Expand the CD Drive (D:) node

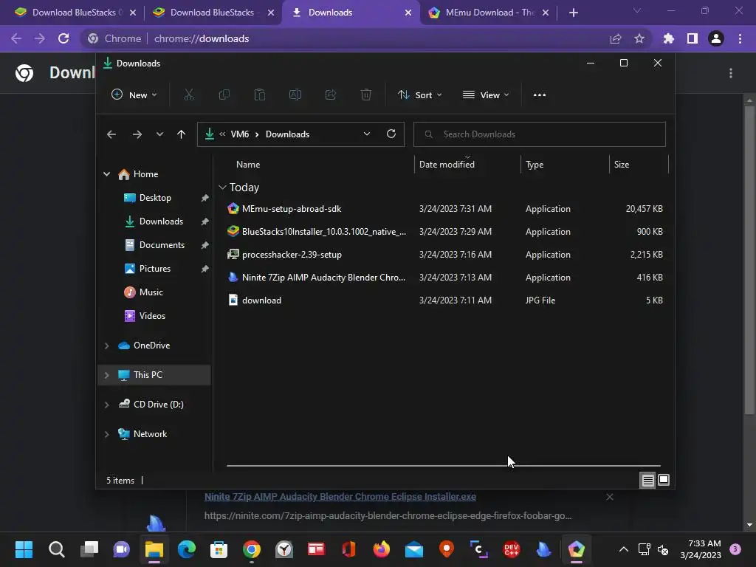point(106,405)
